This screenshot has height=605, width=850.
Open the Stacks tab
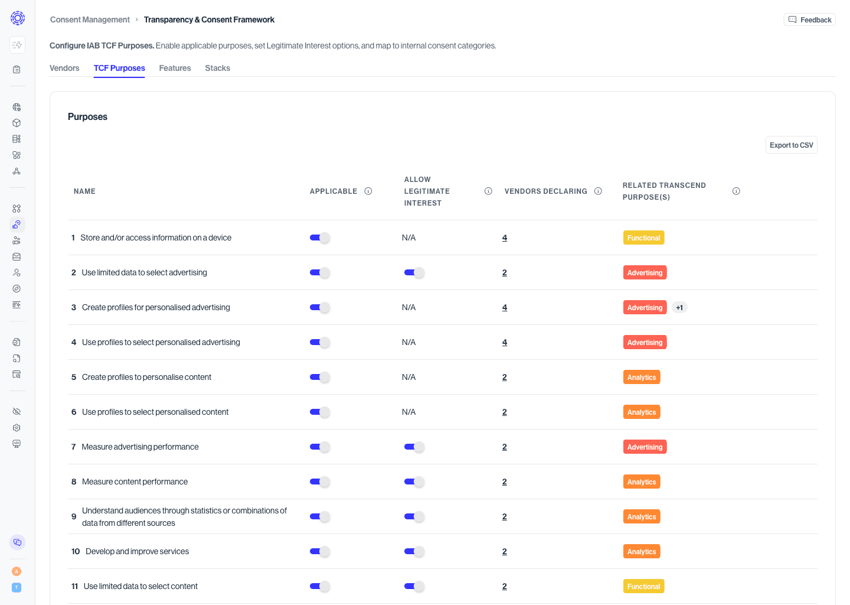point(217,68)
